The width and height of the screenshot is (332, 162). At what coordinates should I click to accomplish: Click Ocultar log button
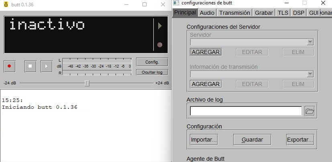tap(152, 72)
